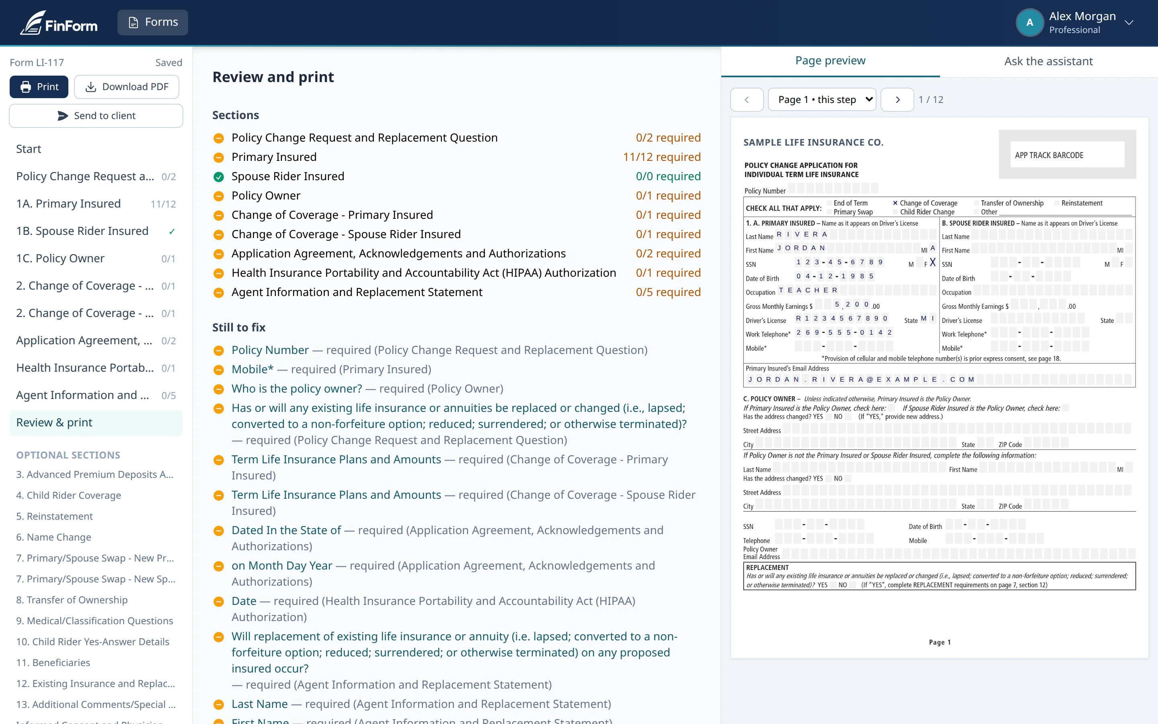The width and height of the screenshot is (1158, 724).
Task: Click green check icon beside Spouse Rider Insured
Action: click(219, 177)
